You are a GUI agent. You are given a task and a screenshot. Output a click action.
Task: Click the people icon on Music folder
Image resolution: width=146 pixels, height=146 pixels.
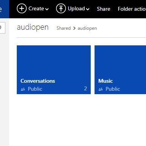coord(101,89)
